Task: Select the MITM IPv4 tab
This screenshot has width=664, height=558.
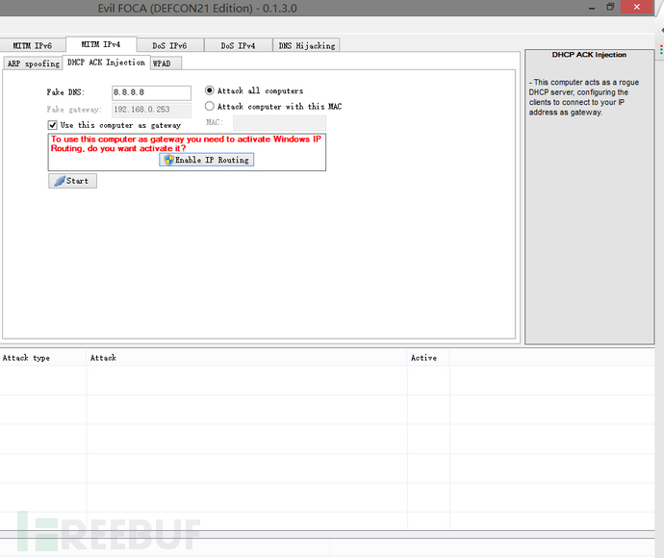Action: click(101, 44)
